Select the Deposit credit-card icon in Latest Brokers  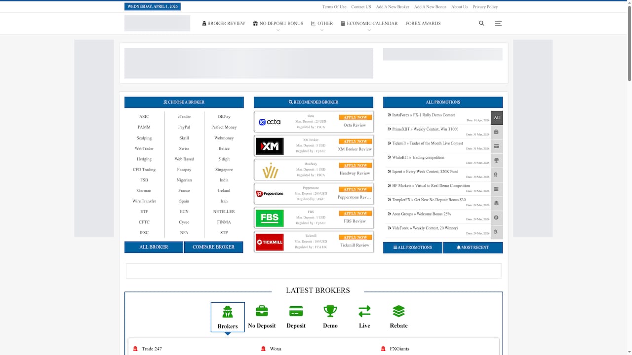click(296, 311)
